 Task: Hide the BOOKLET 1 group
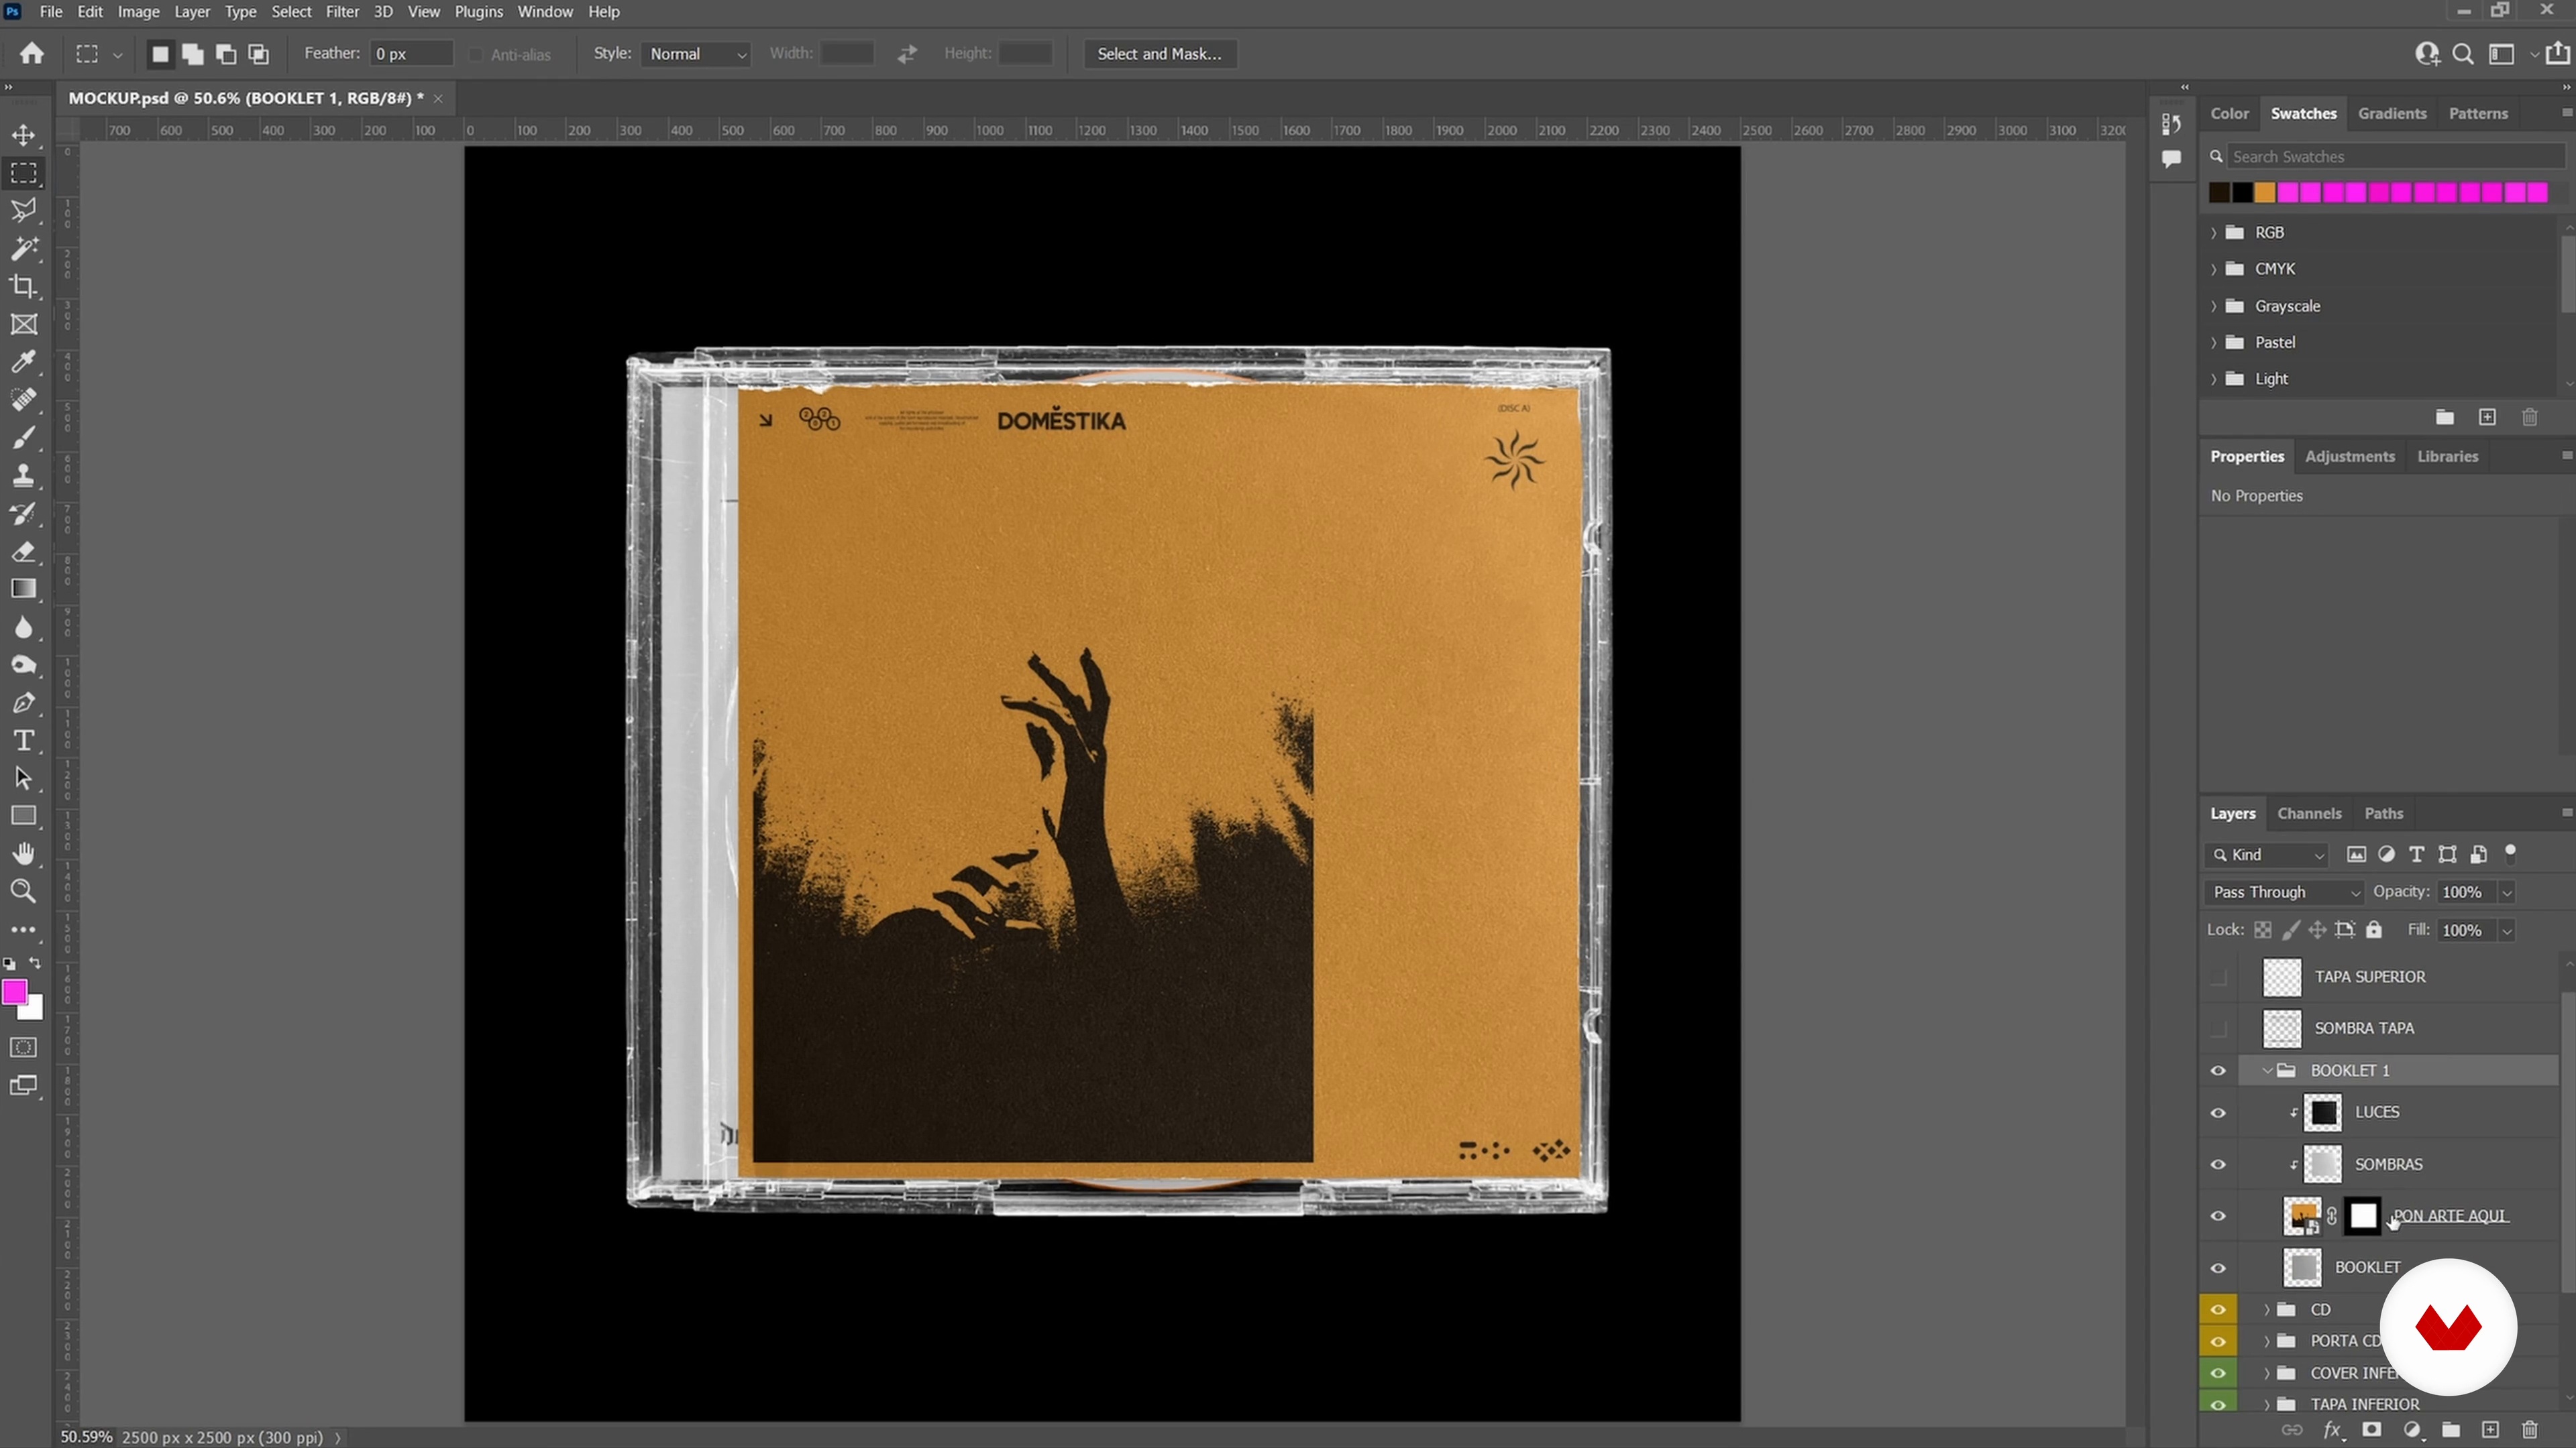point(2218,1071)
